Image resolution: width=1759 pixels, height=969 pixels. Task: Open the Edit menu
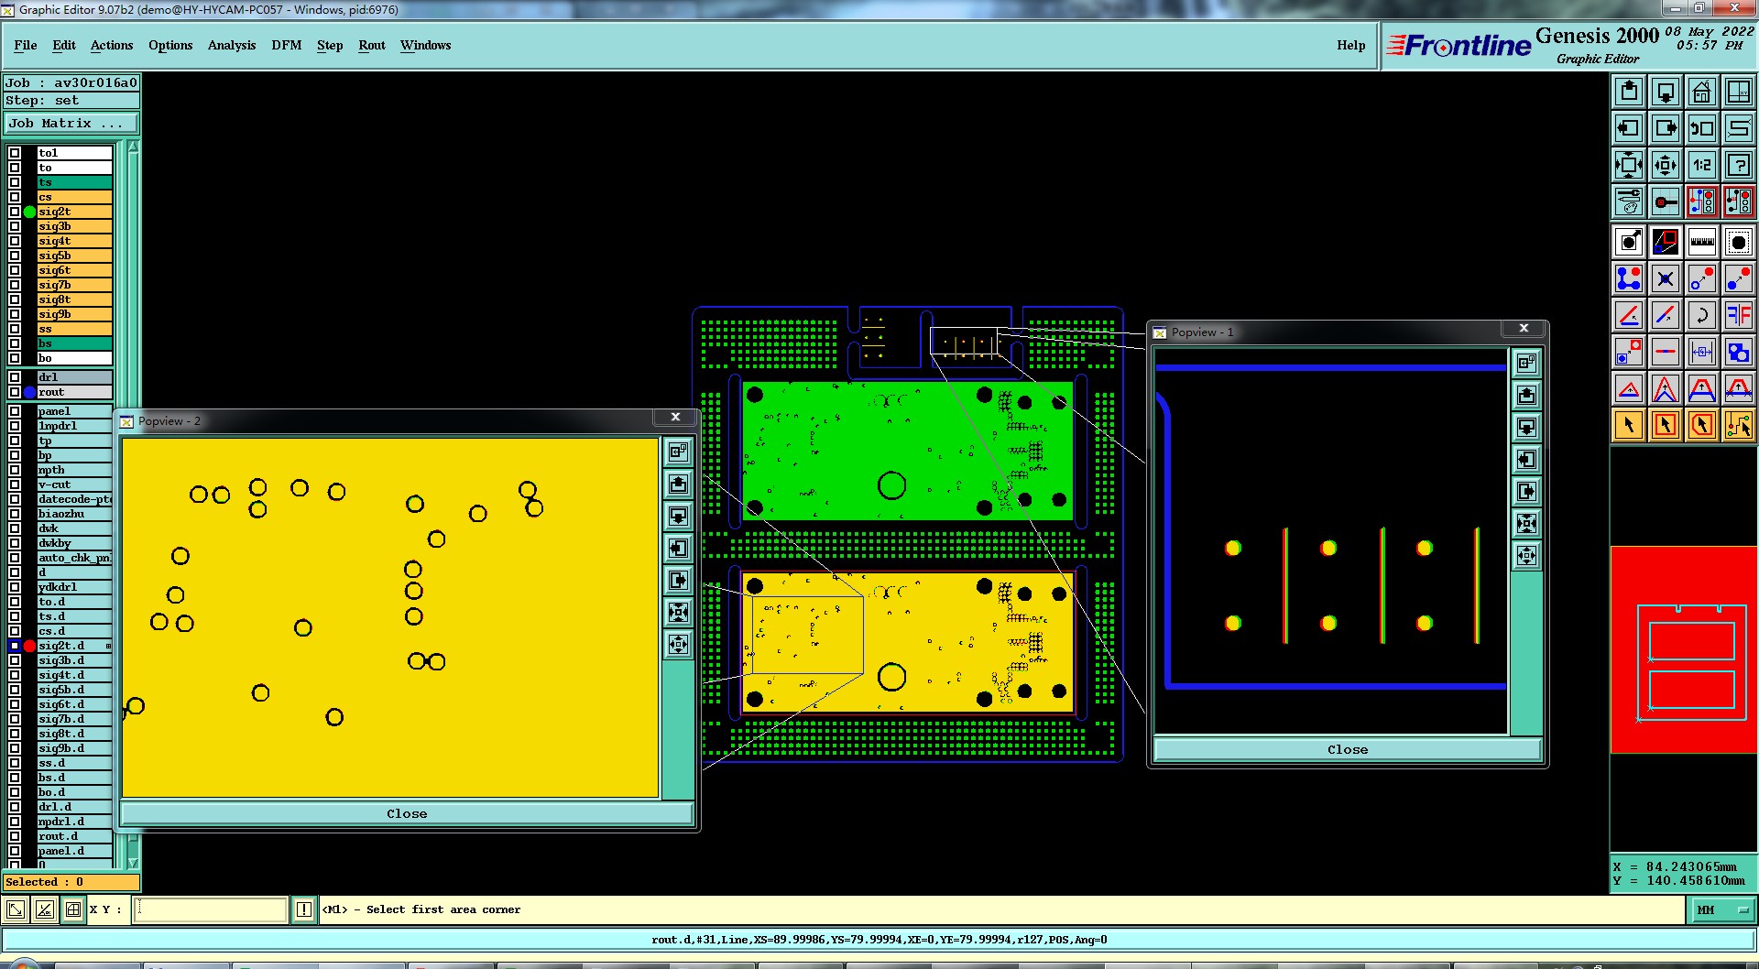[64, 45]
